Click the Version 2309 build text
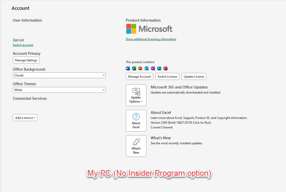Screen dimensions: 286x192 (x=181, y=123)
